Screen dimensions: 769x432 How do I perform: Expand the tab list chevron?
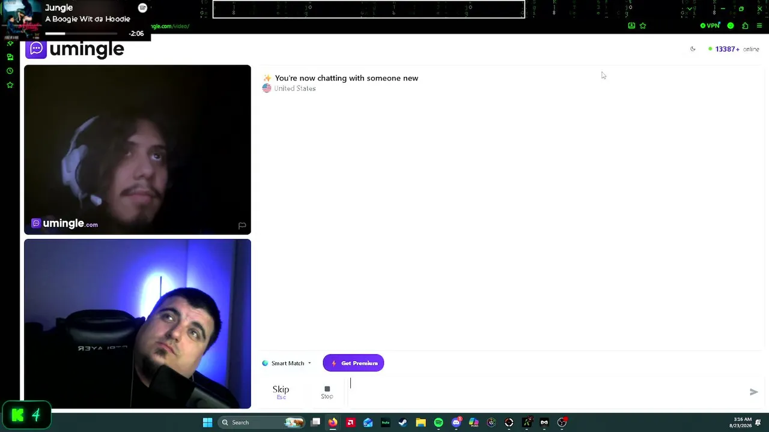(689, 9)
